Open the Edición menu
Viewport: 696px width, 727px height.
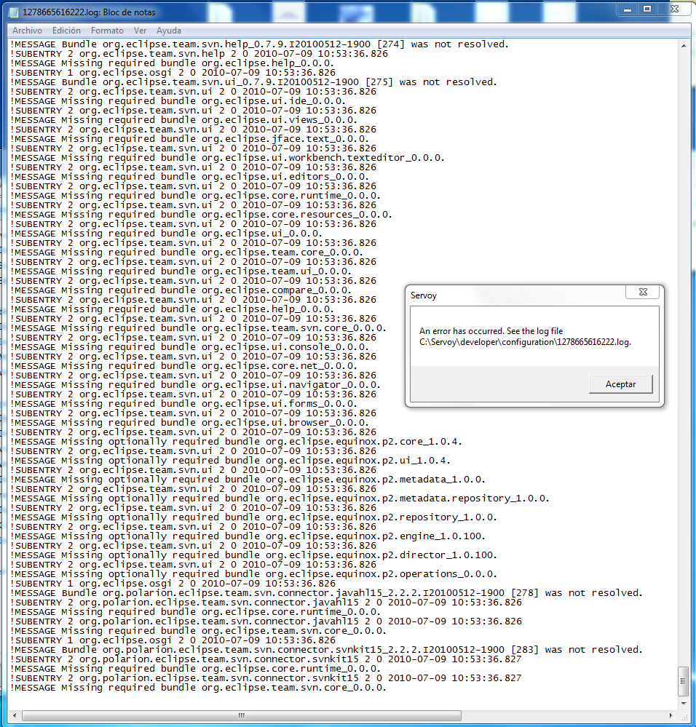[x=66, y=31]
